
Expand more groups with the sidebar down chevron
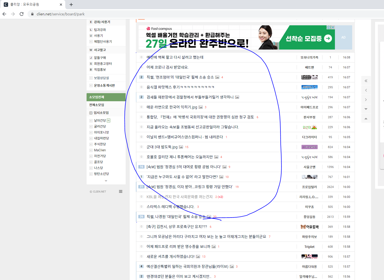106,181
